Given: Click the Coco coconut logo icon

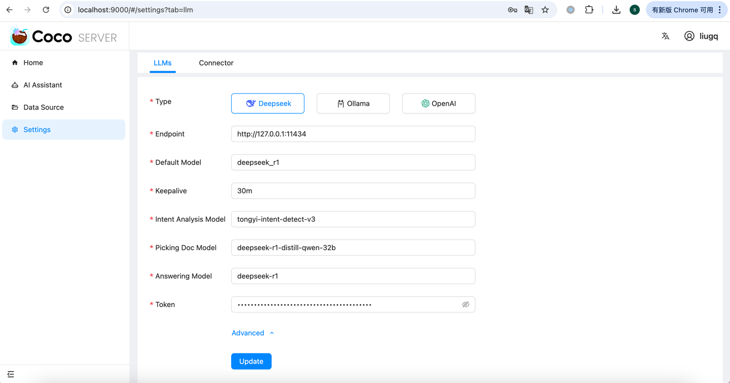Looking at the screenshot, I should pyautogui.click(x=19, y=37).
